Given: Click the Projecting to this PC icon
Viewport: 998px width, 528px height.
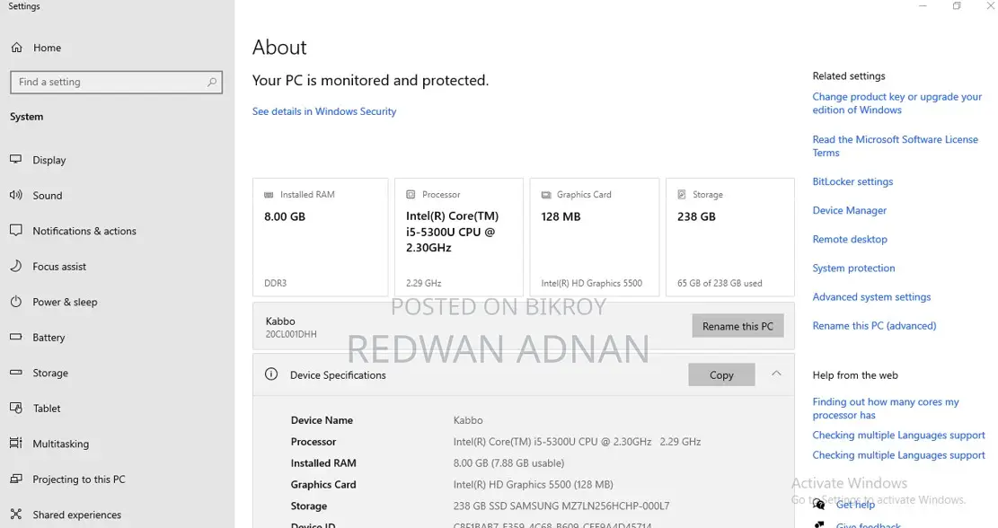Looking at the screenshot, I should point(16,479).
